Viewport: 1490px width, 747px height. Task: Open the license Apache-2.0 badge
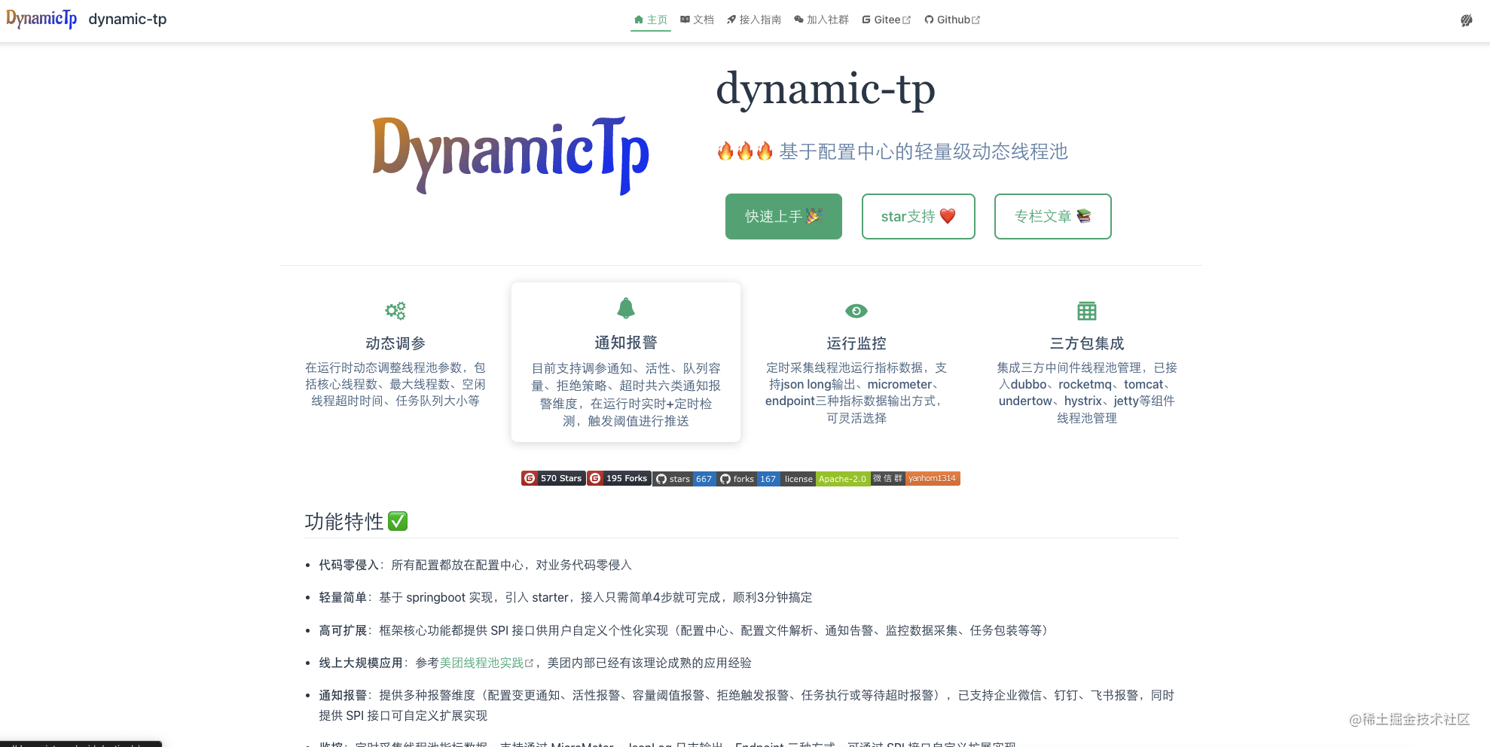[825, 479]
